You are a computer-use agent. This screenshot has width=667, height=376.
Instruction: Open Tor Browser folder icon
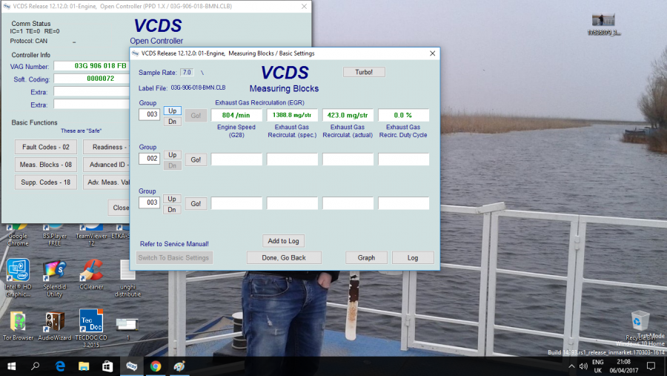pos(18,322)
